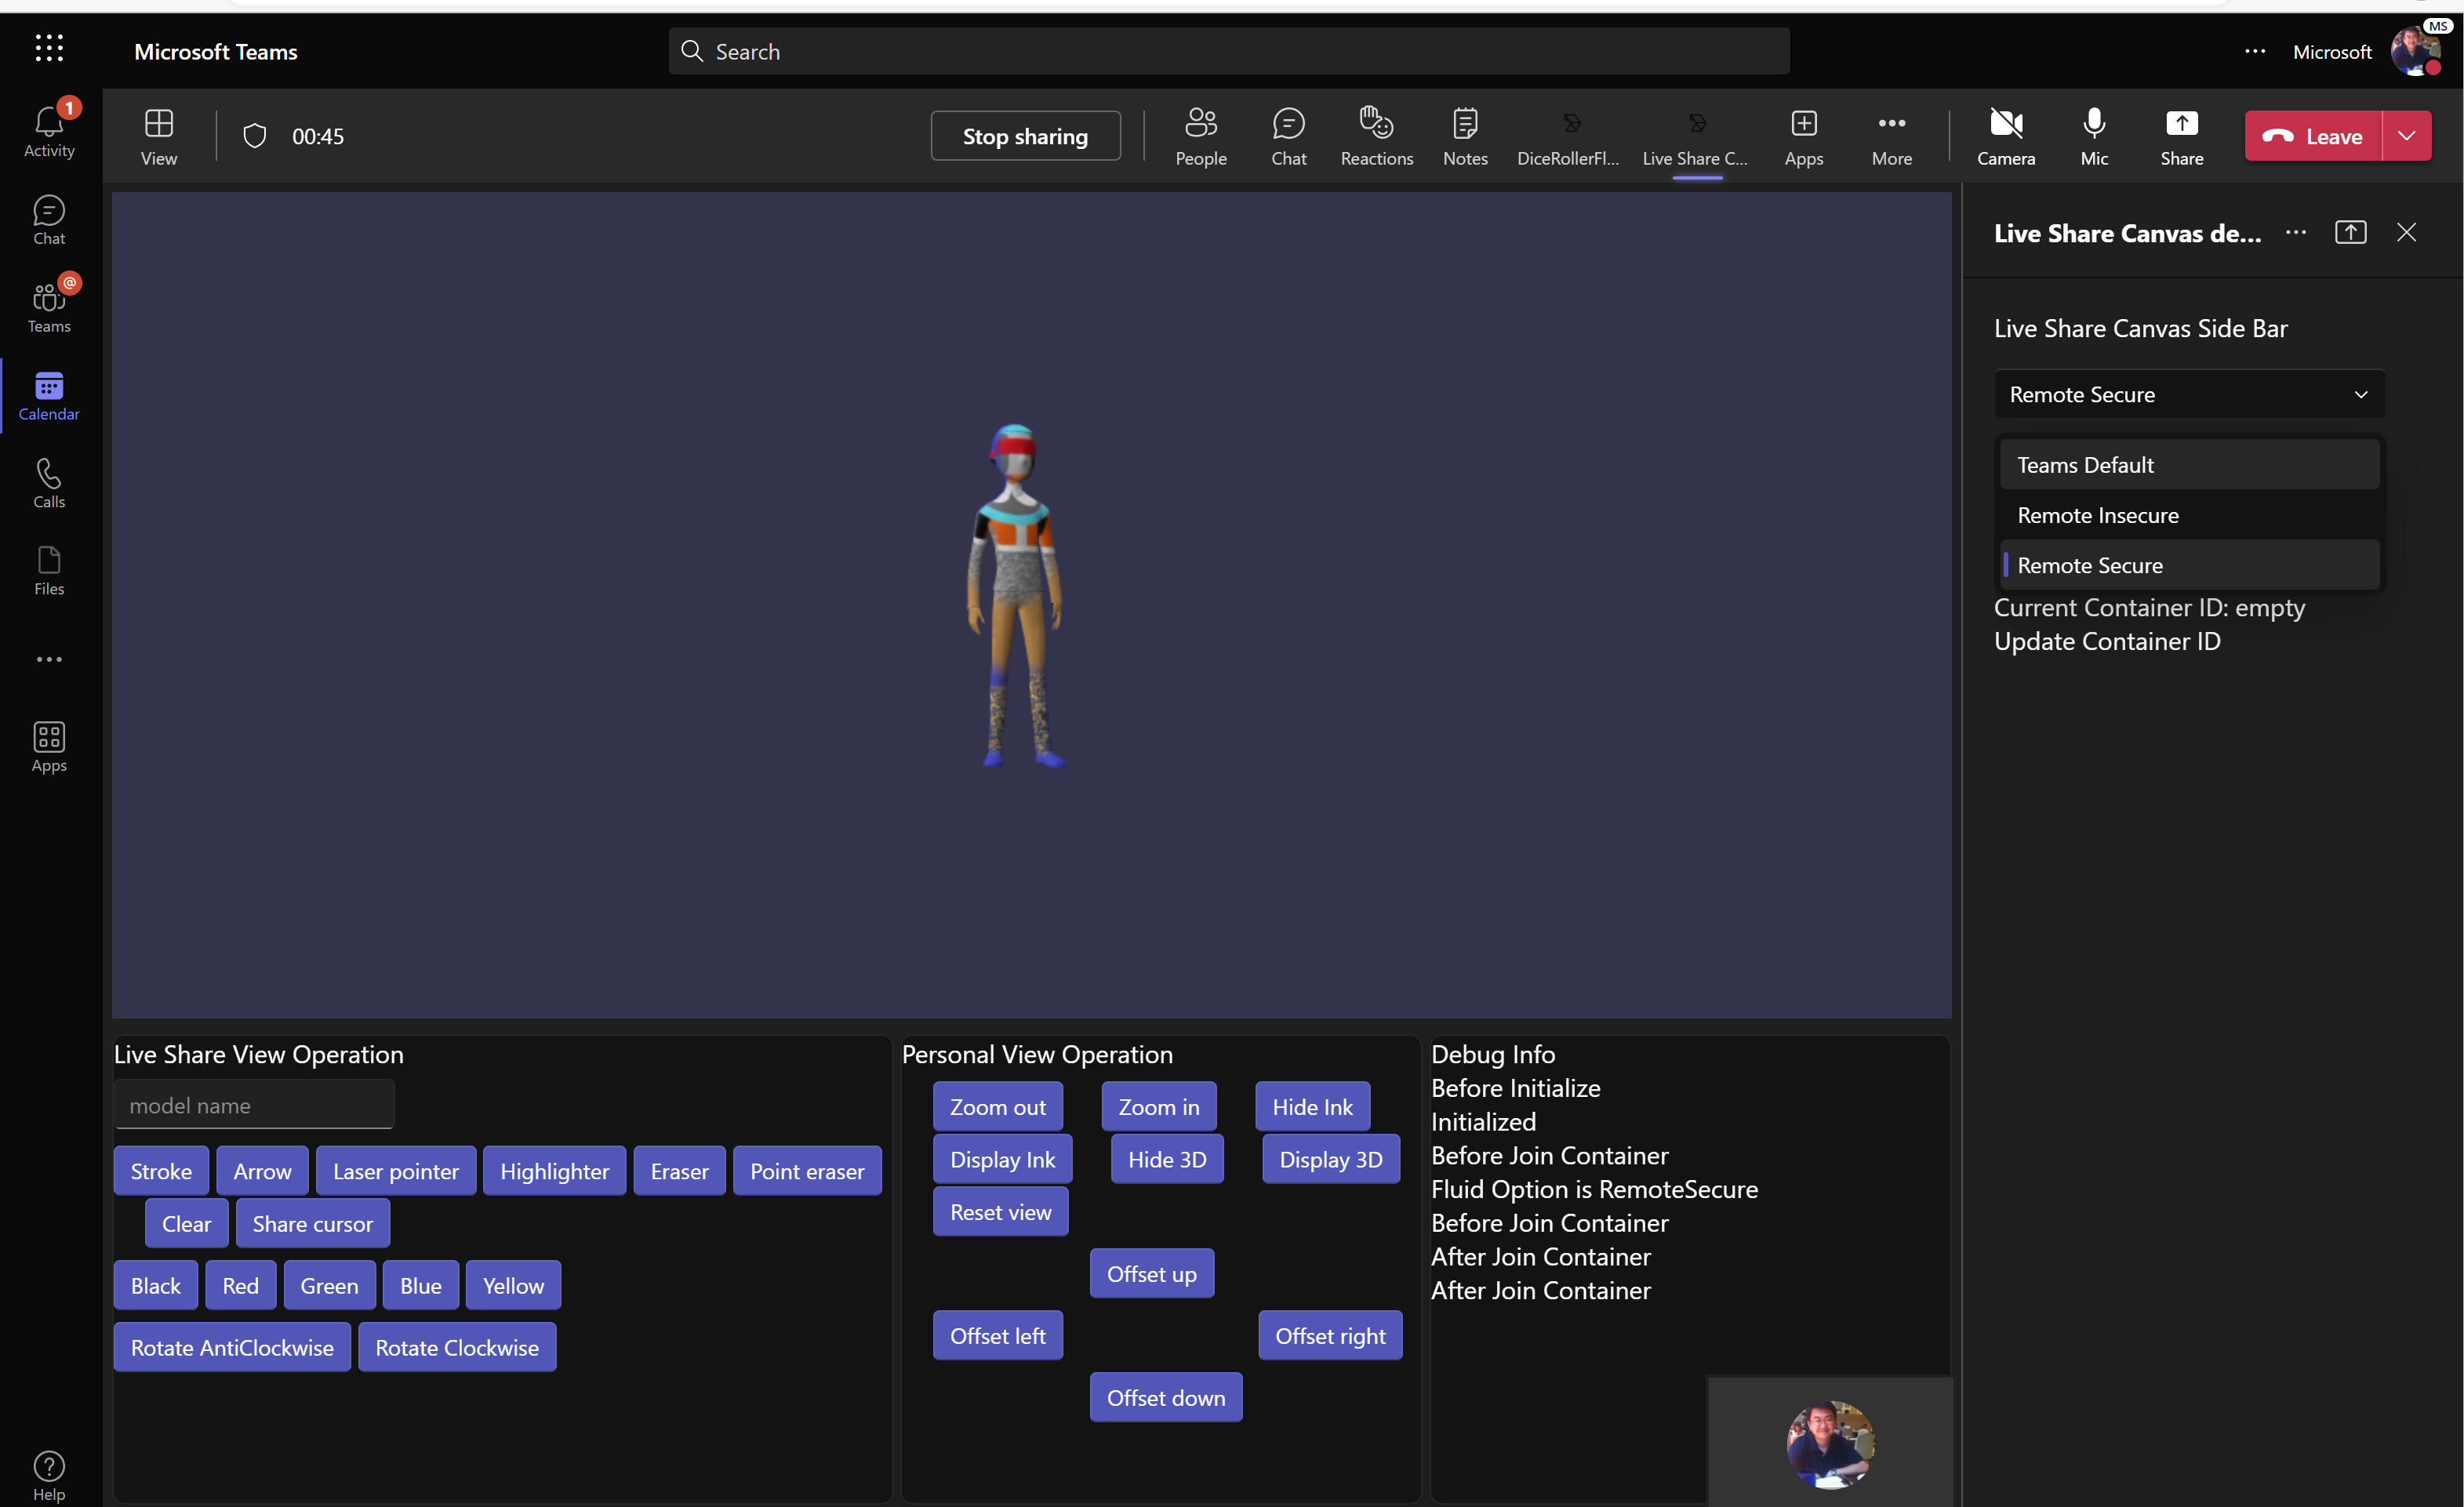Viewport: 2464px width, 1507px height.
Task: Reset view to default
Action: [x=1000, y=1212]
